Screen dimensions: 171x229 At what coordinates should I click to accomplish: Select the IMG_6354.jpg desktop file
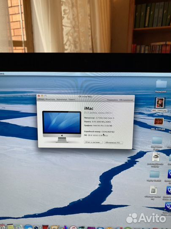coord(159,122)
